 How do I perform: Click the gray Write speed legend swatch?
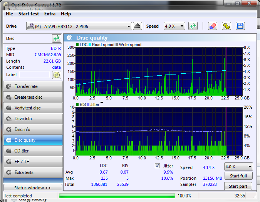[117, 45]
